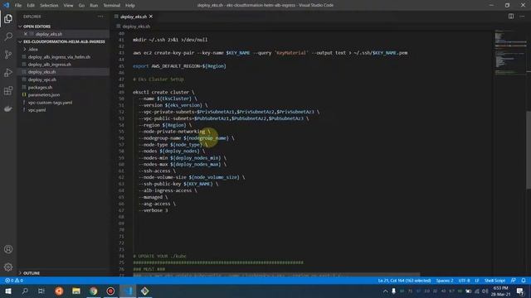
Task: Show hidden system tray icons
Action: [385, 291]
